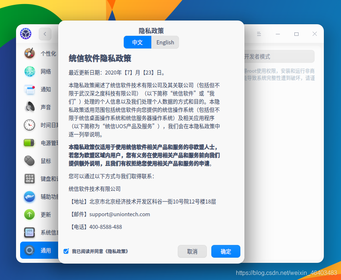Click the phone number 400-8588-488
Screen dimensions: 341x280
pos(106,227)
